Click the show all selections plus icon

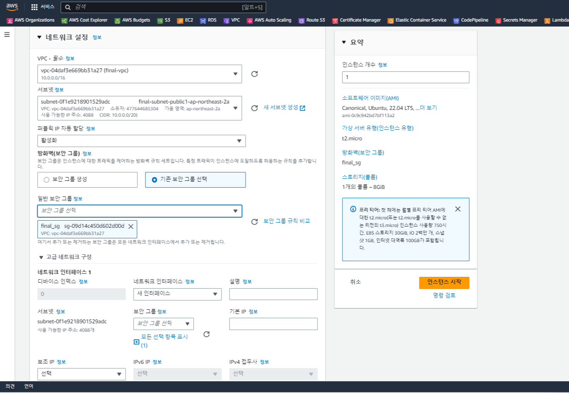coord(137,342)
